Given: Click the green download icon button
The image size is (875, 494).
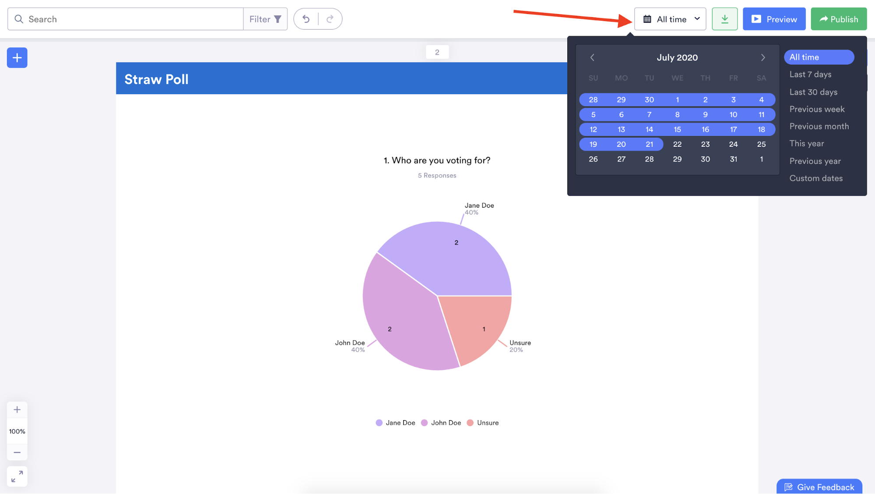Looking at the screenshot, I should pos(724,19).
